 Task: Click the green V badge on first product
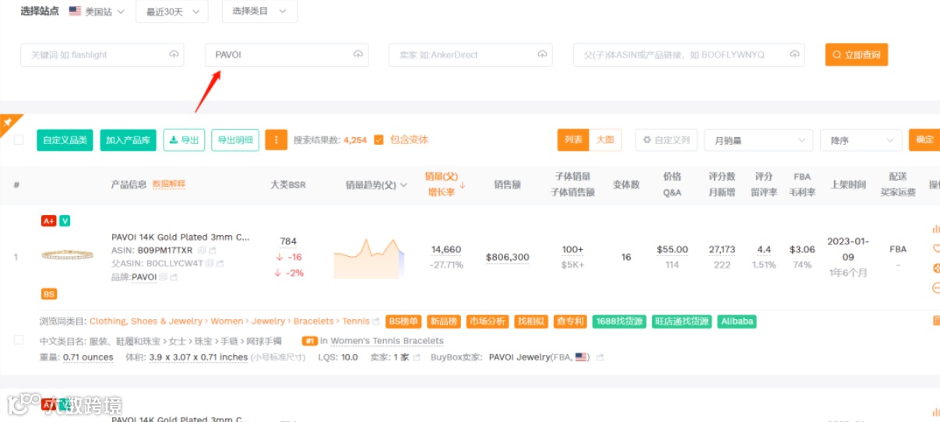pyautogui.click(x=65, y=221)
